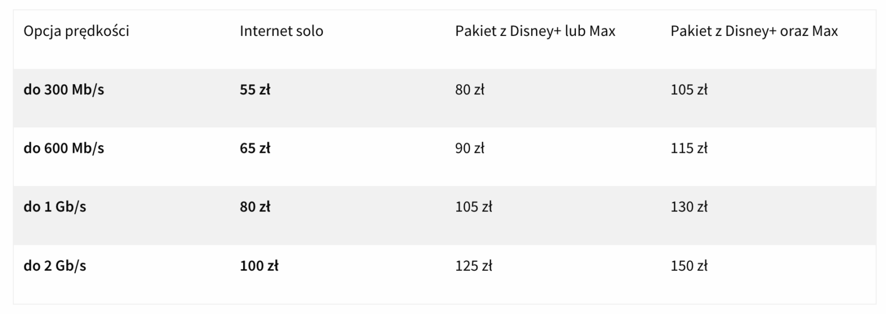Image resolution: width=886 pixels, height=314 pixels.
Task: Click '80 zł' in the 300 Mb/s row
Action: (x=470, y=90)
